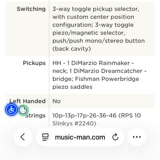The image size is (160, 160).
Task: Open cookie preferences cookie icon
Action: point(23,110)
